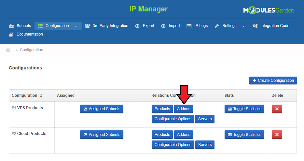
Task: Click Servers button for Cloud Products
Action: [205, 145]
